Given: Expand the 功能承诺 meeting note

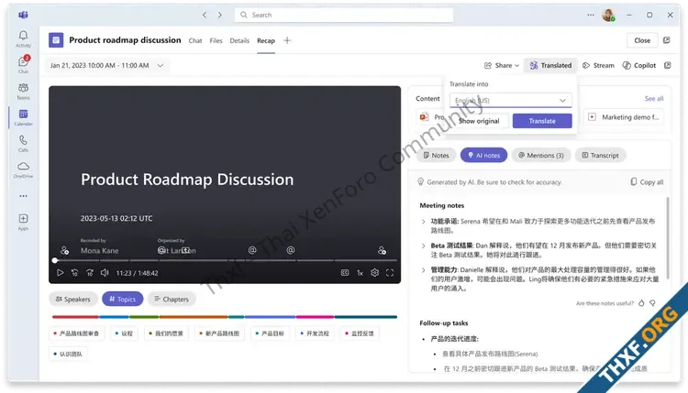Looking at the screenshot, I should point(424,222).
